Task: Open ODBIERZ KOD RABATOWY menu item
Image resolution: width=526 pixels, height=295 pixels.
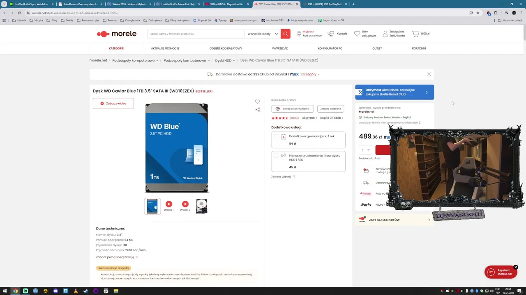Action: 226,48
